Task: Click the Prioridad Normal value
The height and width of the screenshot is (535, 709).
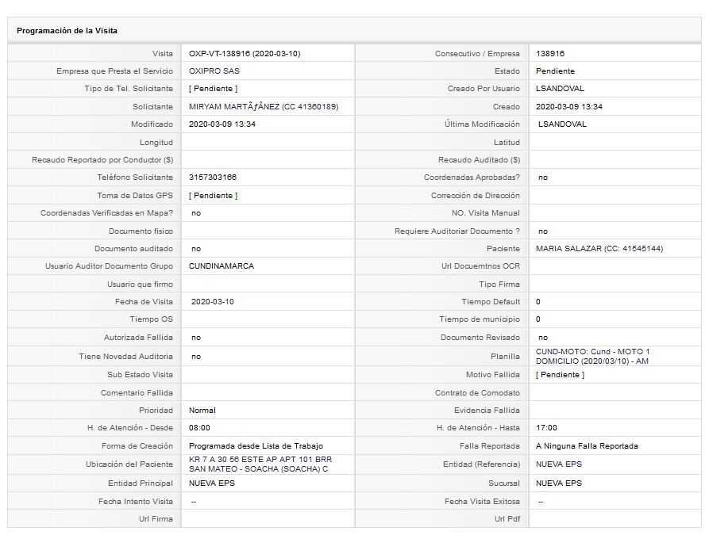Action: 202,410
